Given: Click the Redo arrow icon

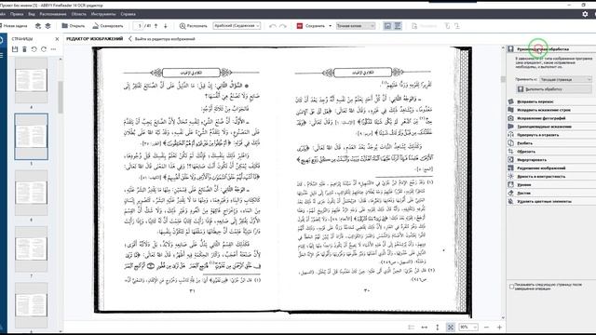Looking at the screenshot, I should 282,26.
